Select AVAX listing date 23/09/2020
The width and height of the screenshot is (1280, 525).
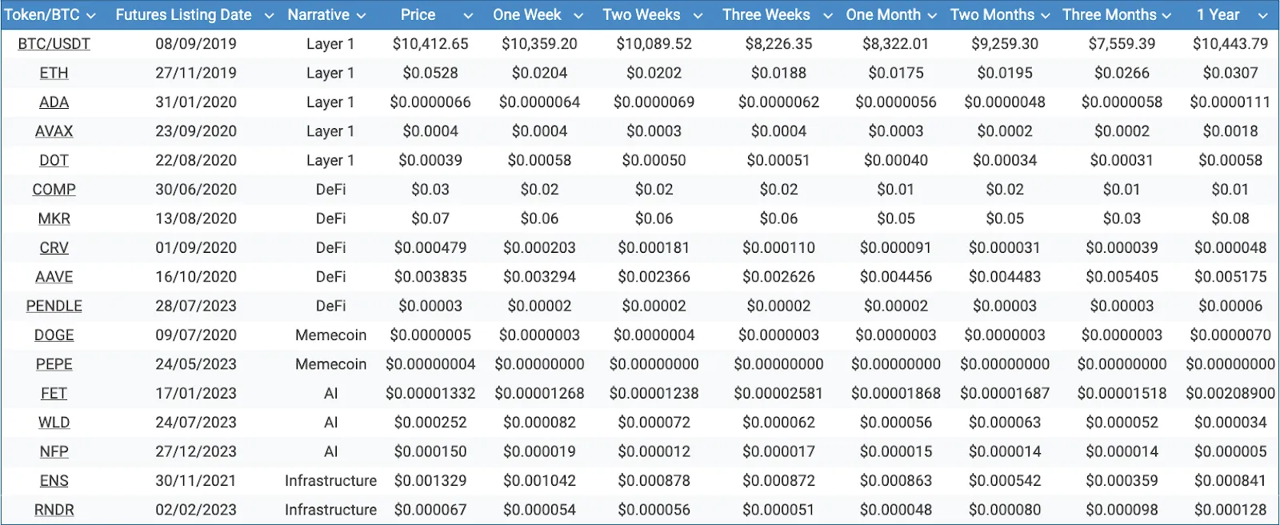[196, 131]
